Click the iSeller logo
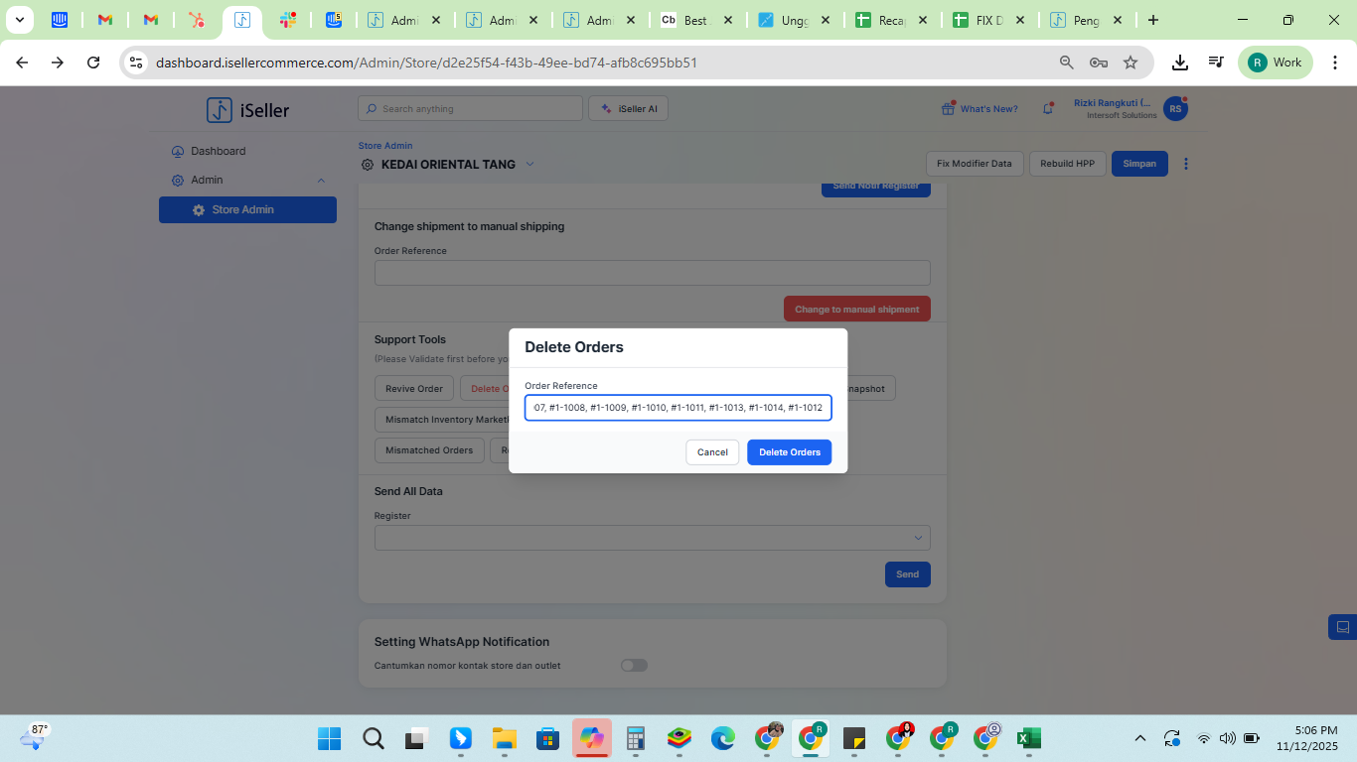Screen dimensions: 1357x762 (248, 110)
